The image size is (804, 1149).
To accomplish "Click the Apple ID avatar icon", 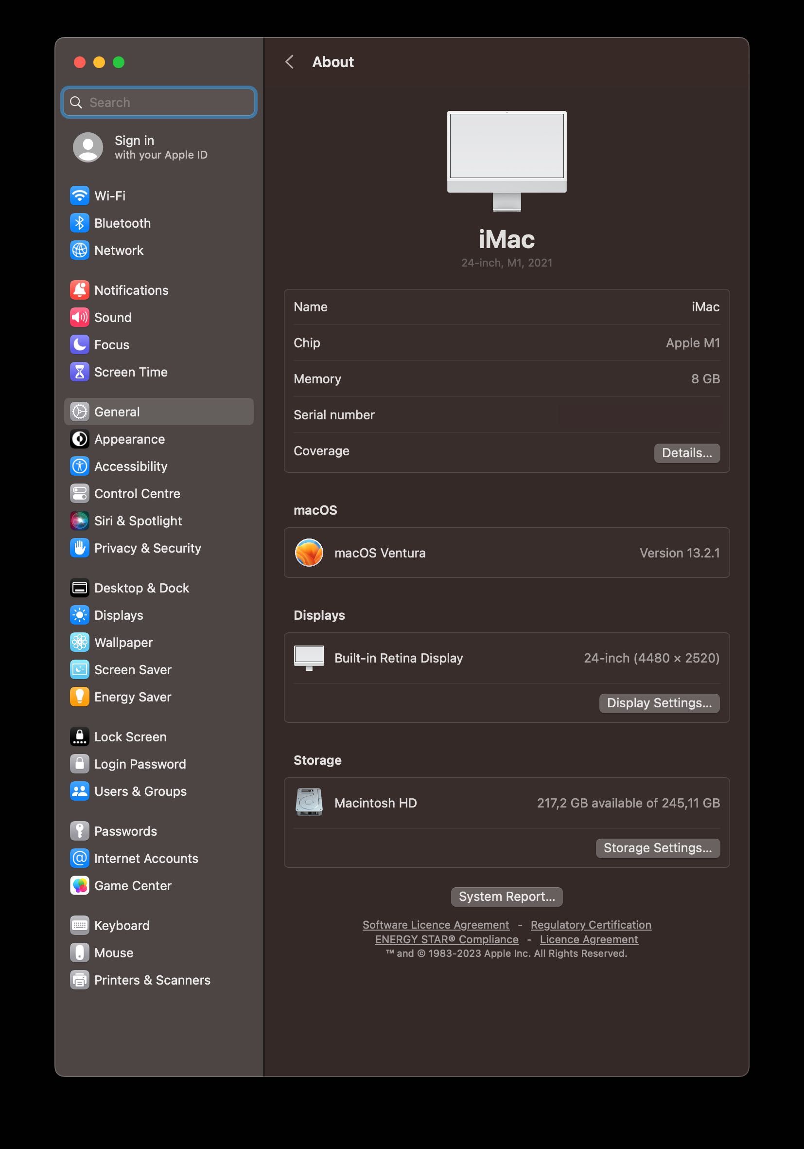I will tap(88, 147).
